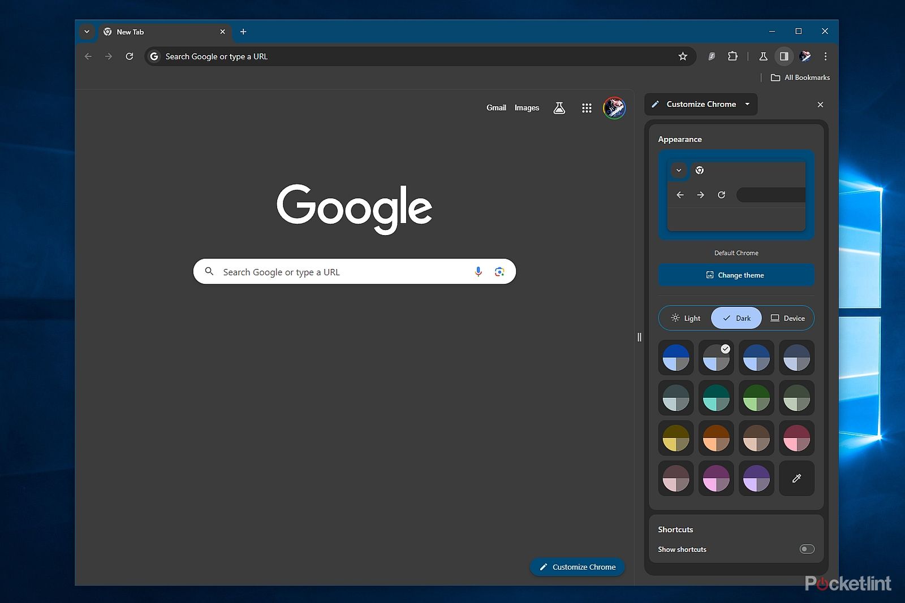Image resolution: width=905 pixels, height=603 pixels.
Task: Choose the bright blue color swatch
Action: click(x=676, y=357)
